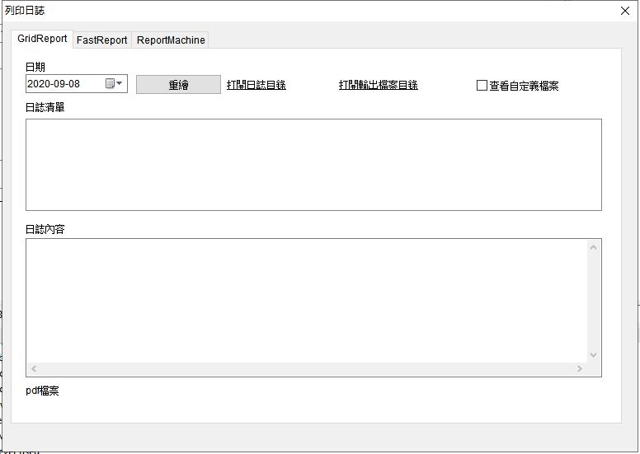Open the 打開日誌目錄 link
Viewport: 640px width, 454px height.
coord(256,85)
